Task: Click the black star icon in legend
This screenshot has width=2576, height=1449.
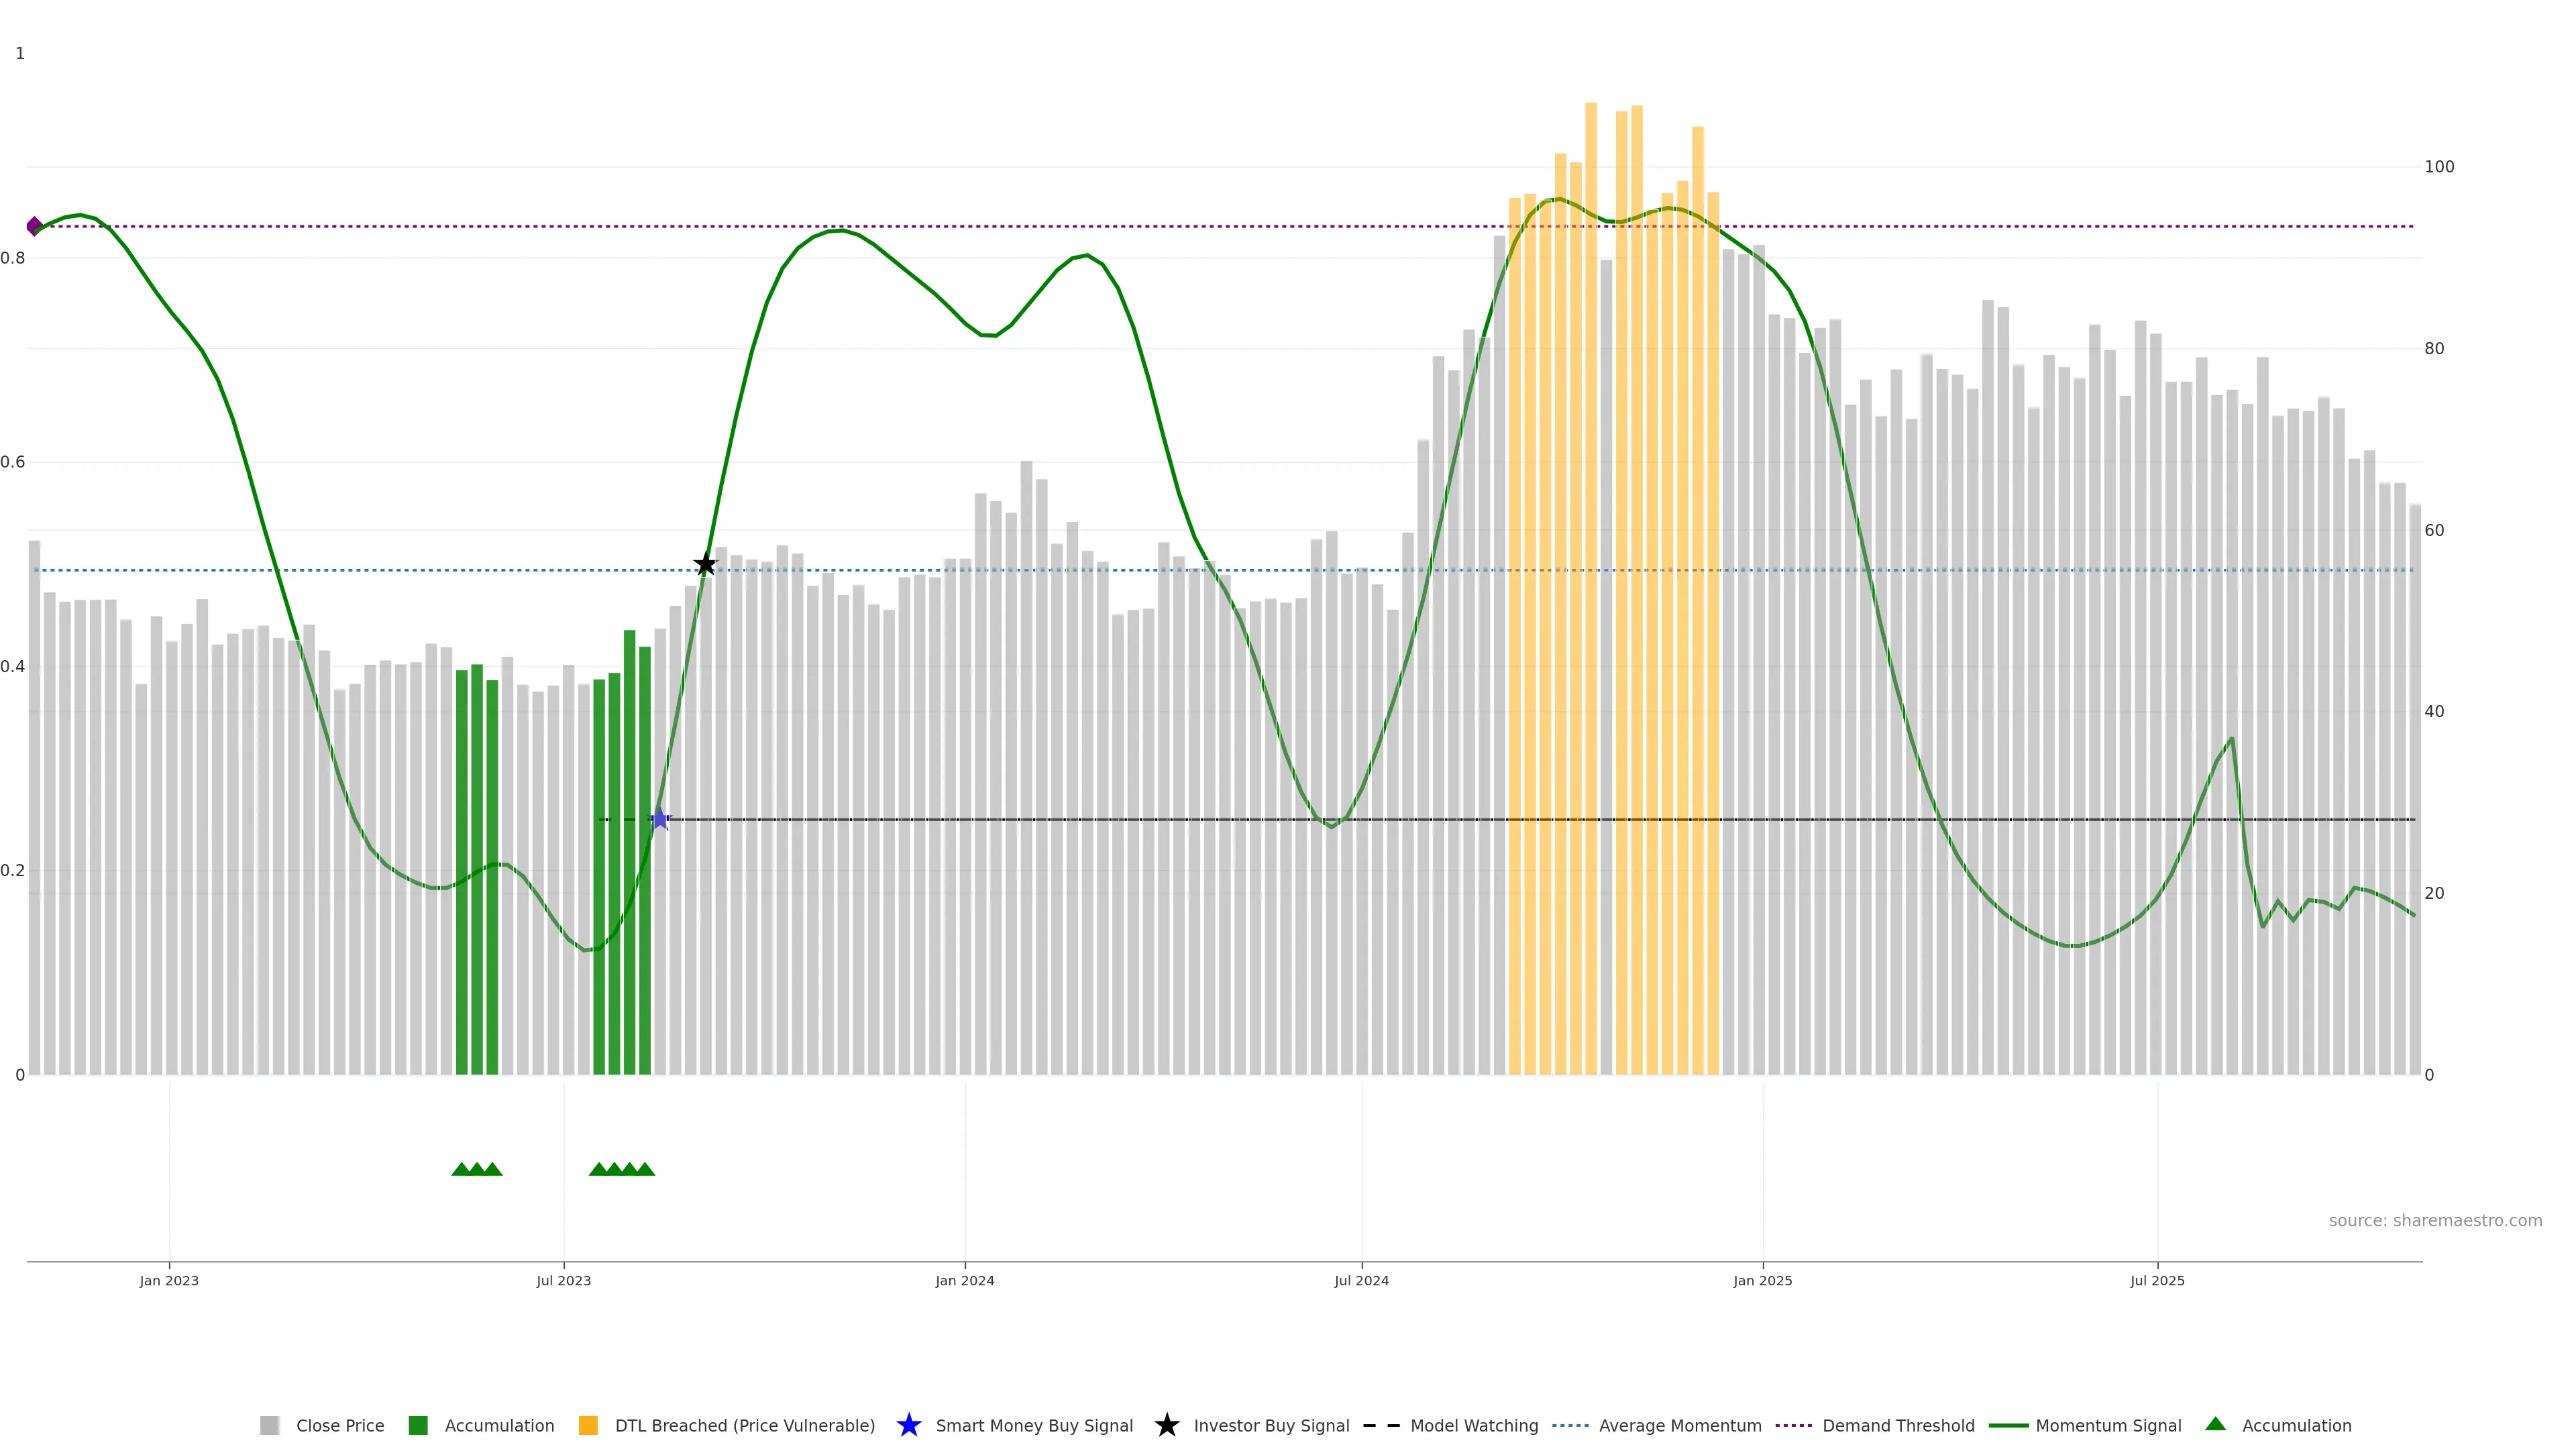Action: click(x=1166, y=1425)
